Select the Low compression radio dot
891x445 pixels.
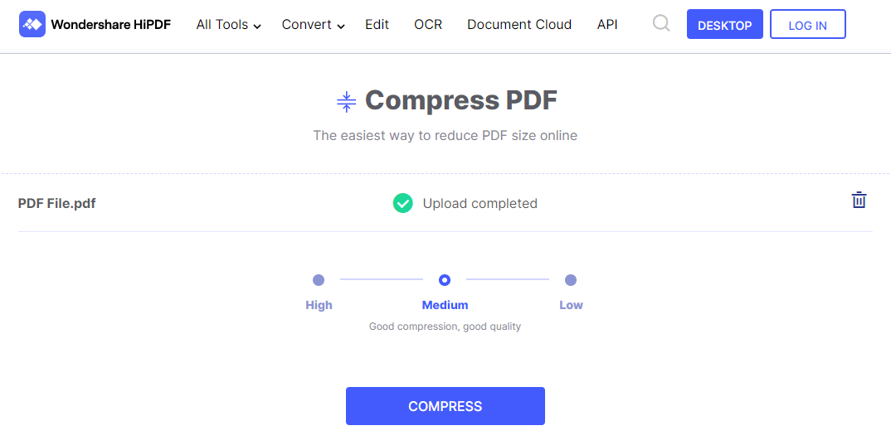point(571,280)
